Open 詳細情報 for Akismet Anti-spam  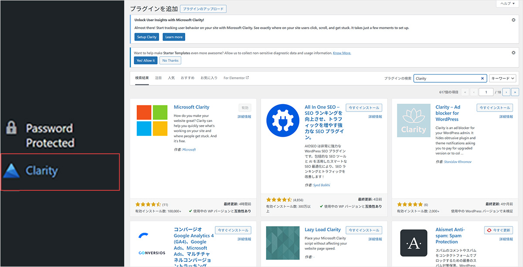click(506, 239)
